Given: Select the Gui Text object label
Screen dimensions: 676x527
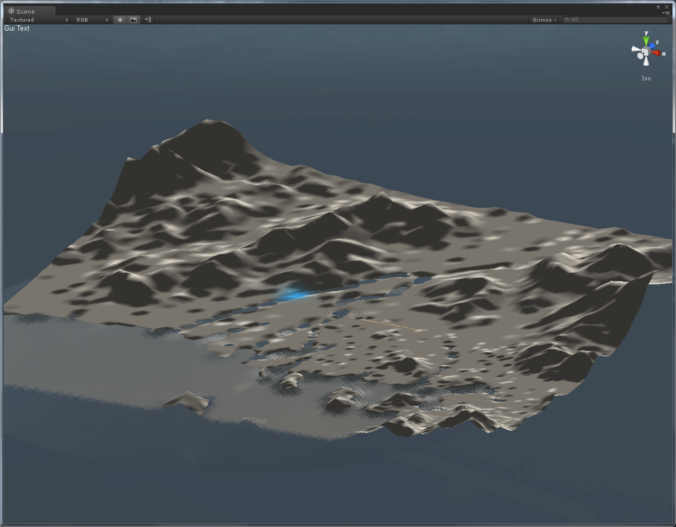Looking at the screenshot, I should (x=17, y=29).
